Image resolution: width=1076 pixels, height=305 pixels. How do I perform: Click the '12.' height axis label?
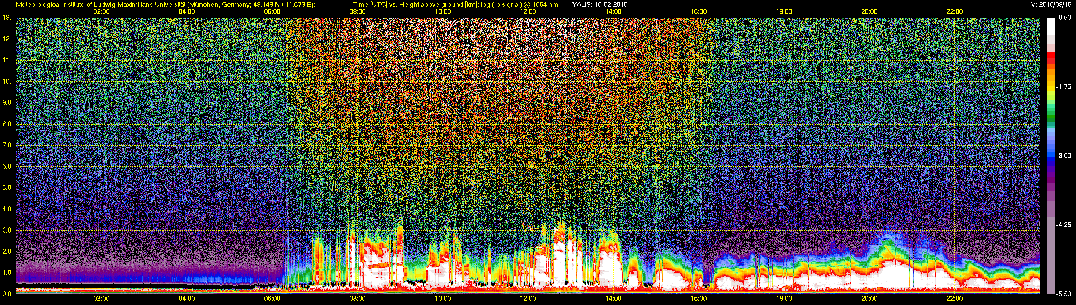(6, 39)
